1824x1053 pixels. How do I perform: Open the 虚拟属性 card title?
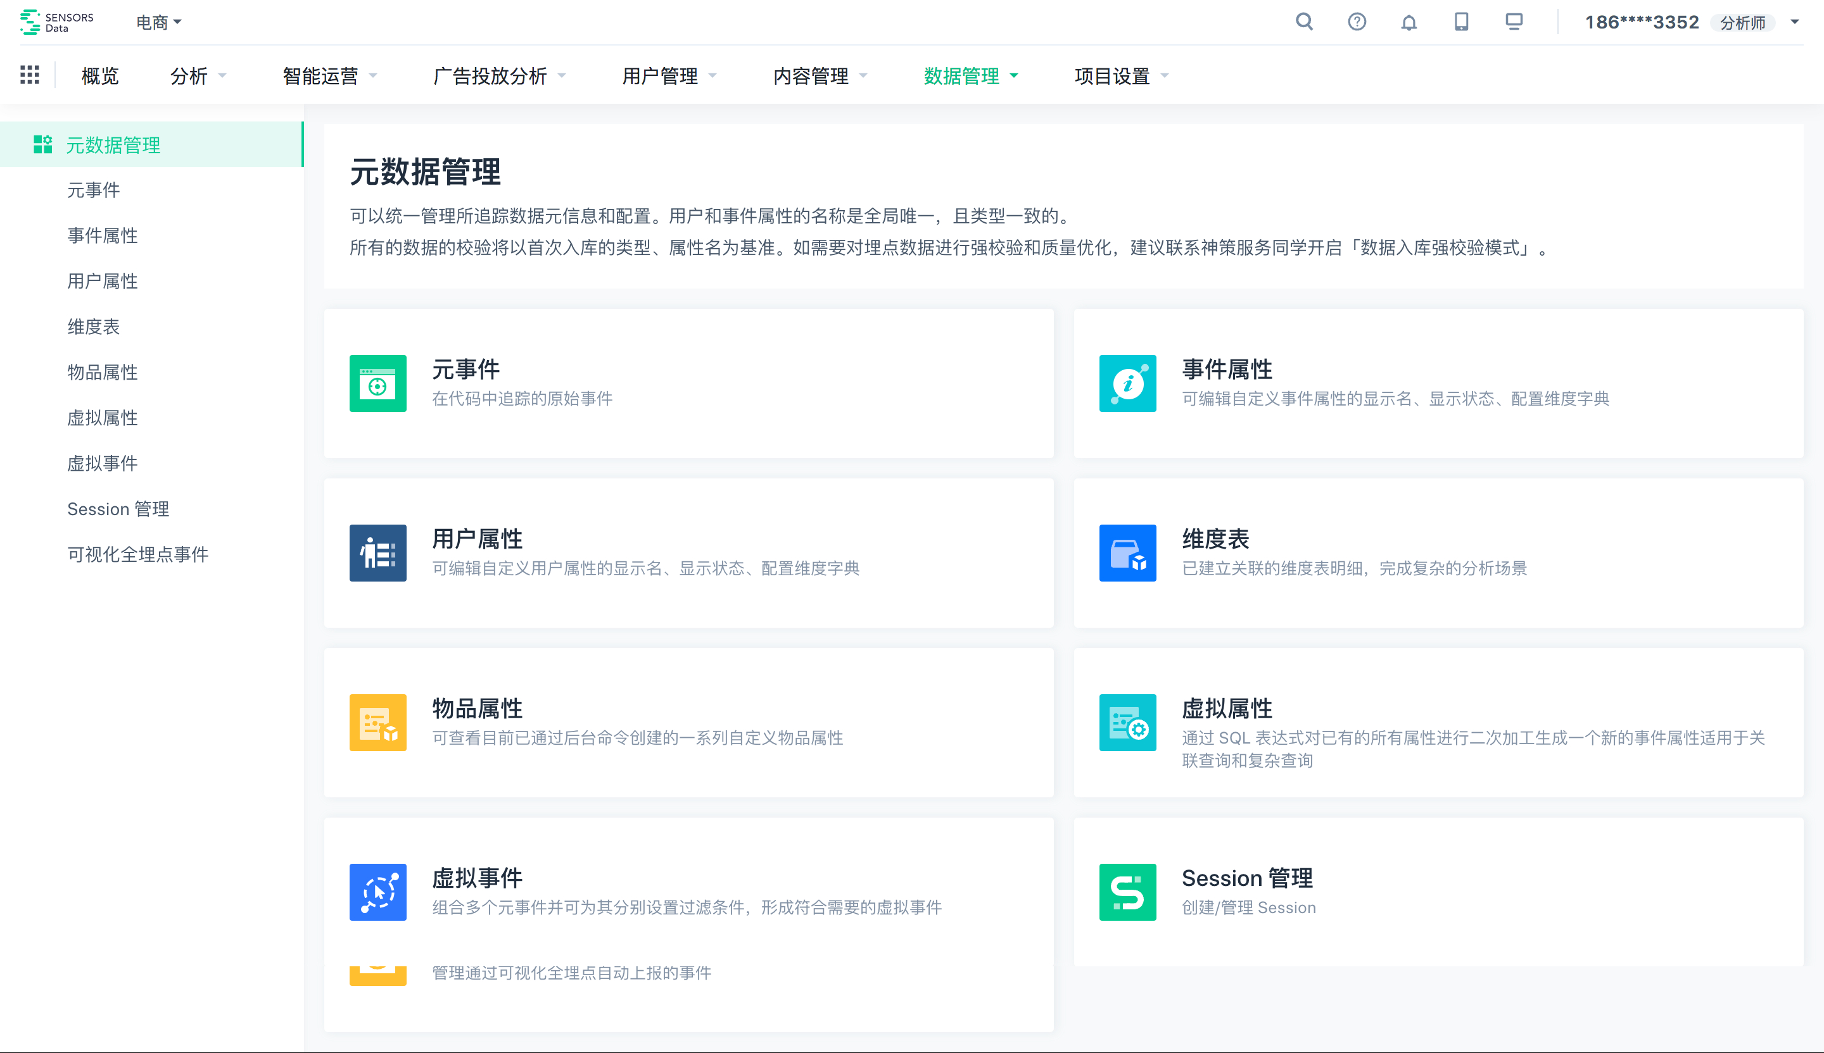coord(1227,709)
